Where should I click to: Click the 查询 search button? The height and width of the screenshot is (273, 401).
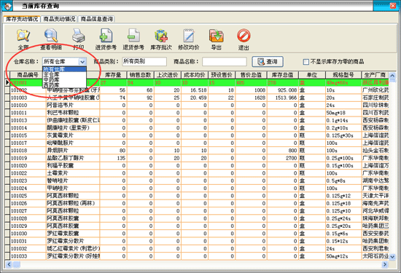pos(268,62)
